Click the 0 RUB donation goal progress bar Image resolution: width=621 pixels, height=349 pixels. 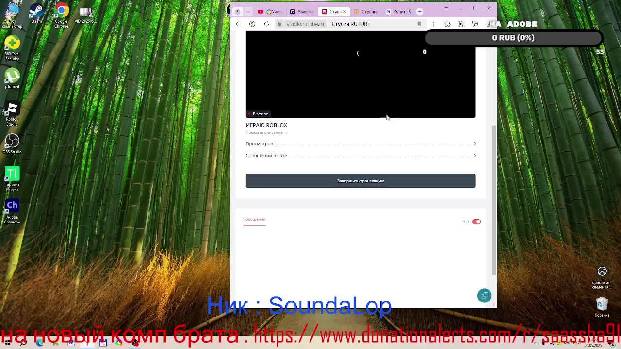coord(513,38)
